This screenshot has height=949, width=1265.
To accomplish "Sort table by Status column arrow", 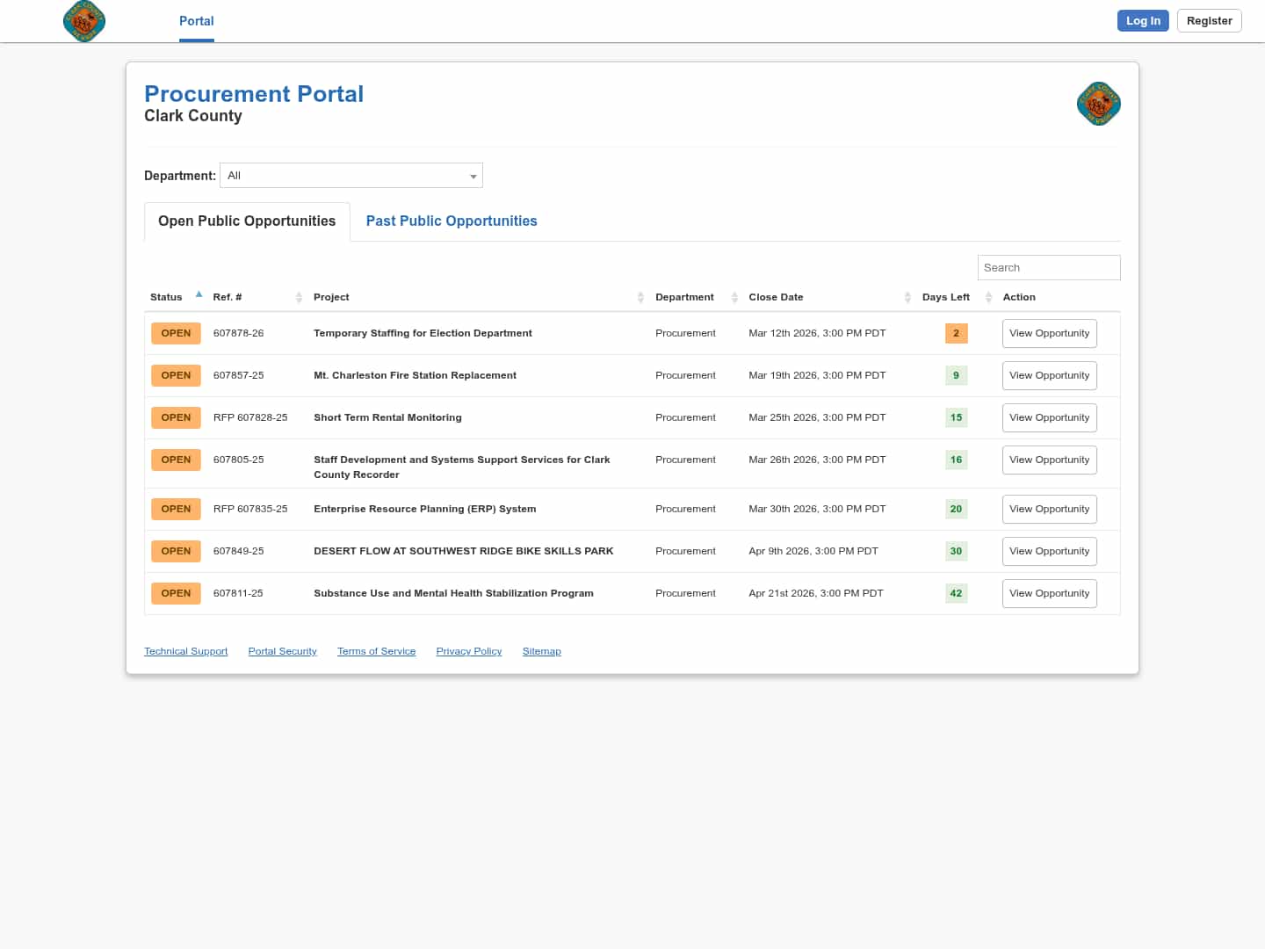I will 199,295.
